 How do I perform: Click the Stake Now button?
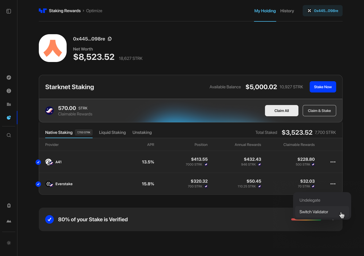click(x=323, y=87)
